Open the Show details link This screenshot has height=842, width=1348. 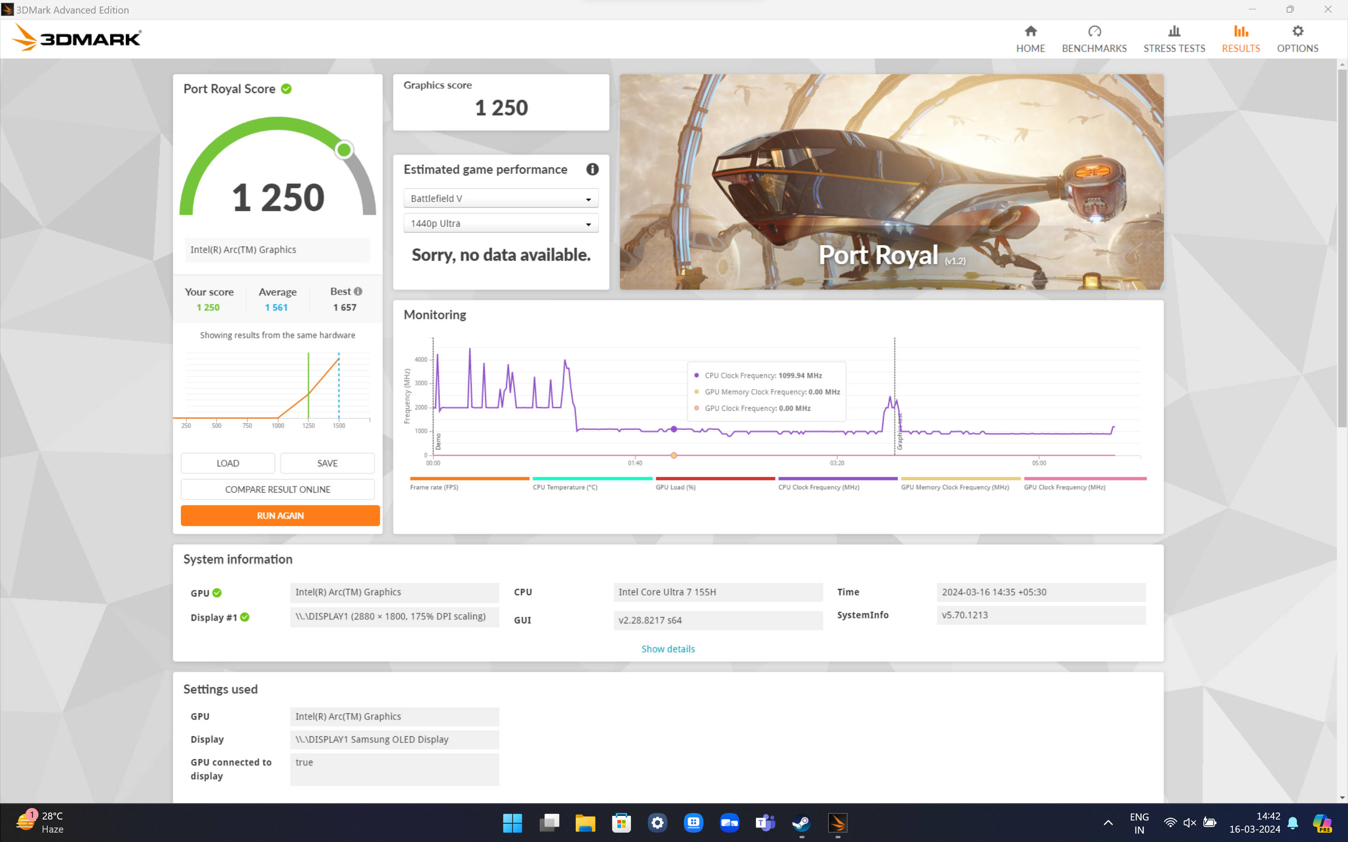pyautogui.click(x=668, y=649)
